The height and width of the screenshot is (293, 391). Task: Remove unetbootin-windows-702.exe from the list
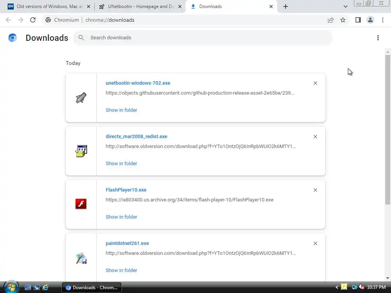click(315, 83)
